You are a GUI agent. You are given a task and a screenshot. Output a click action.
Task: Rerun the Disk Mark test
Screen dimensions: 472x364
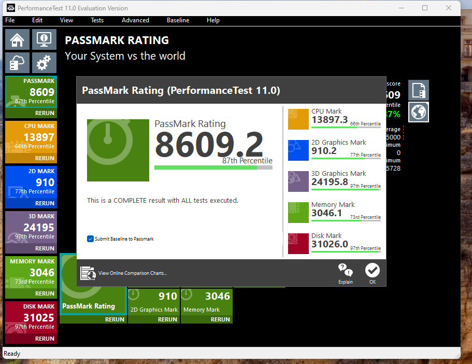45,339
